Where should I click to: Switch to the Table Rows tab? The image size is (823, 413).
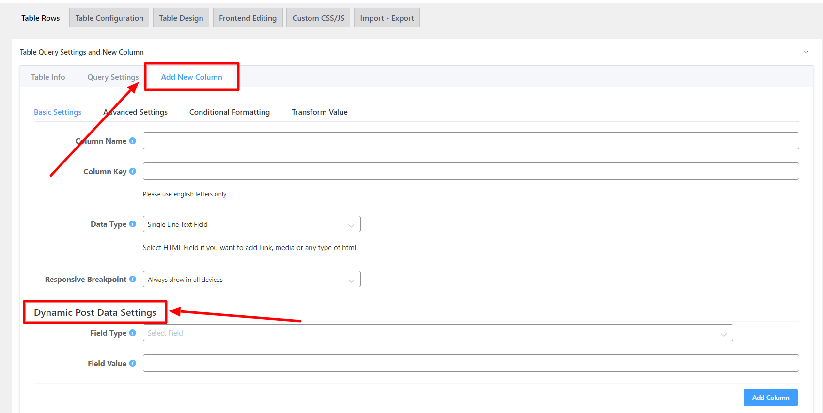tap(40, 18)
